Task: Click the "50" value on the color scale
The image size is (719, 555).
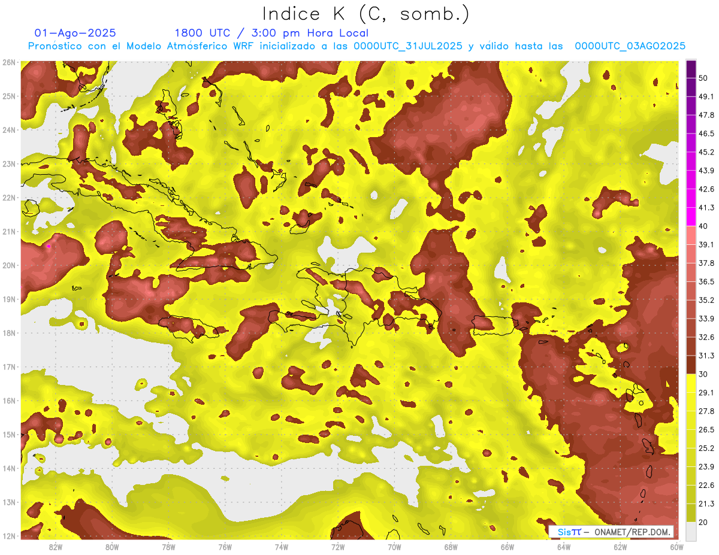Action: 703,77
